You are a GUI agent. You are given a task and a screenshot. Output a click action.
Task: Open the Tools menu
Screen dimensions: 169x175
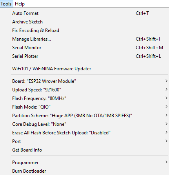click(6, 4)
